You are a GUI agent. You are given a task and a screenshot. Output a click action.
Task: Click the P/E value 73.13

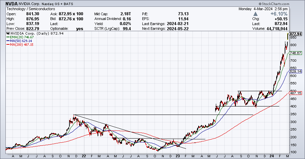[183, 14]
